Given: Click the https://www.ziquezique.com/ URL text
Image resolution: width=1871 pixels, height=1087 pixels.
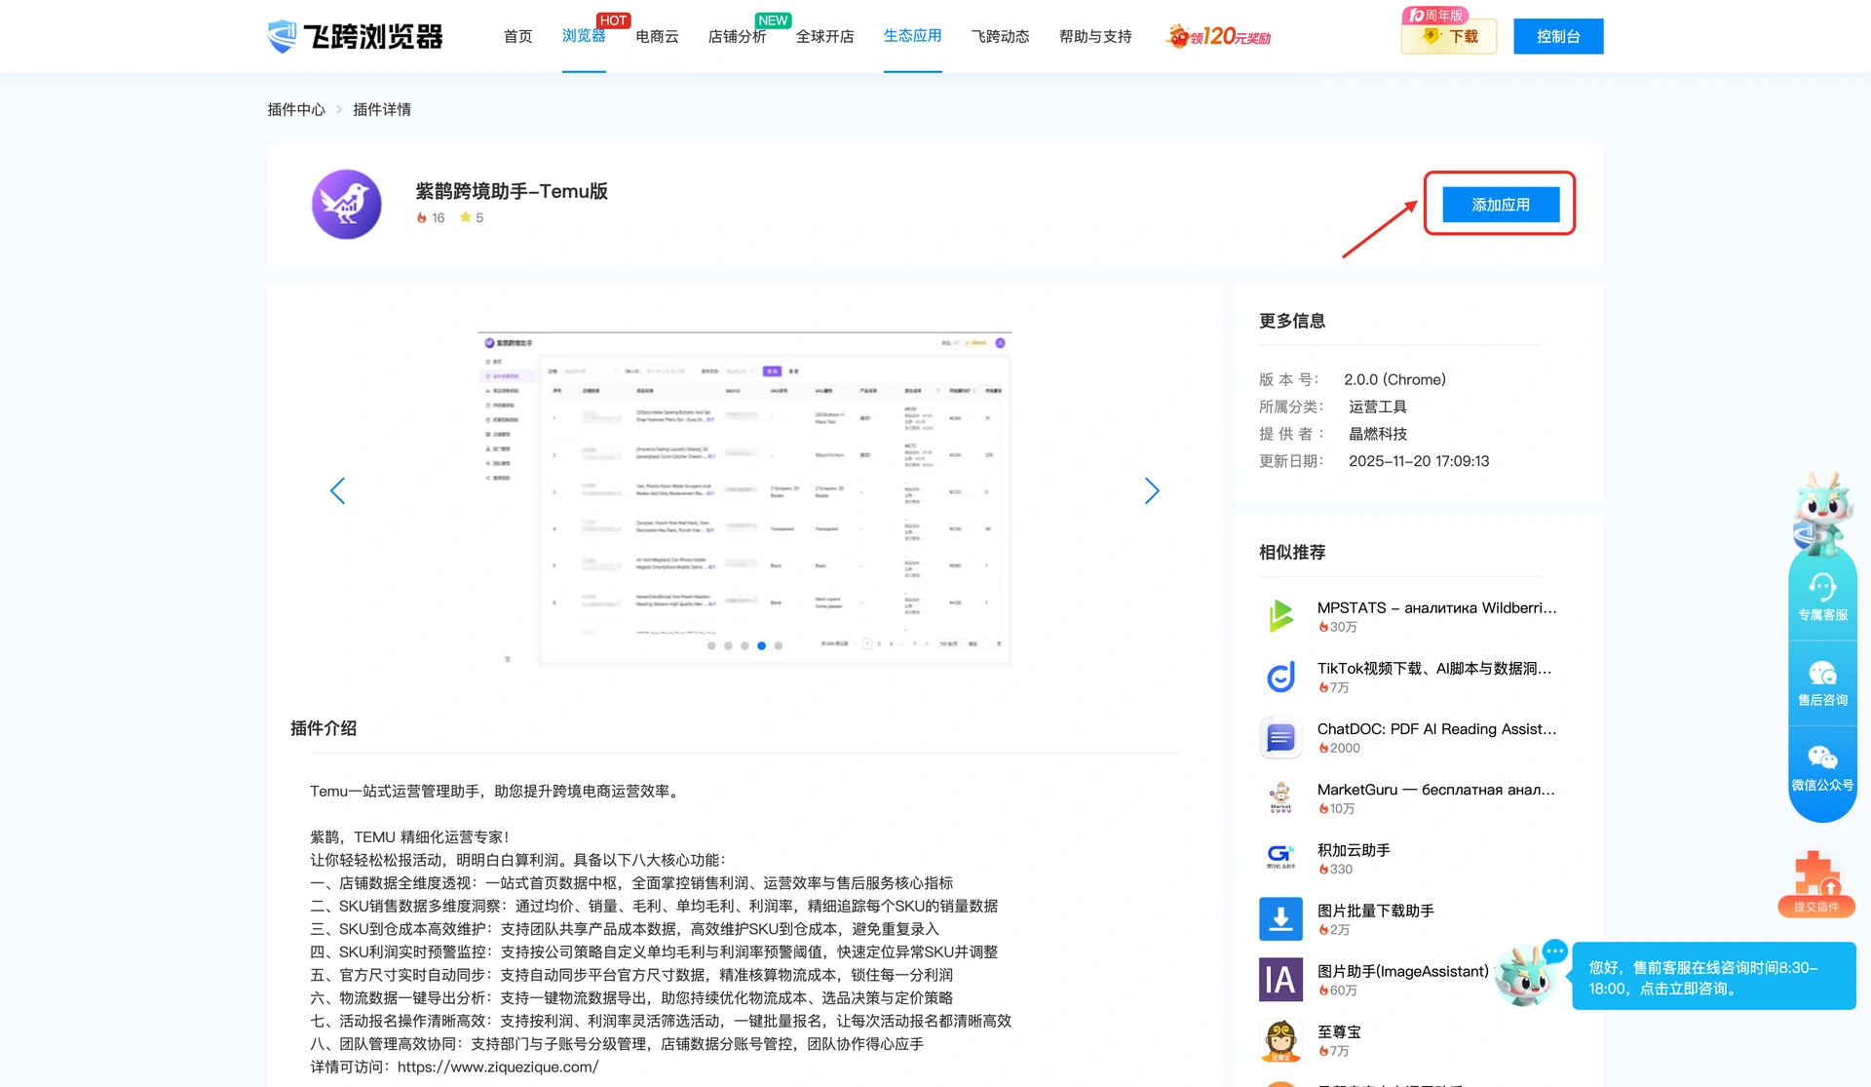Looking at the screenshot, I should [x=498, y=1067].
